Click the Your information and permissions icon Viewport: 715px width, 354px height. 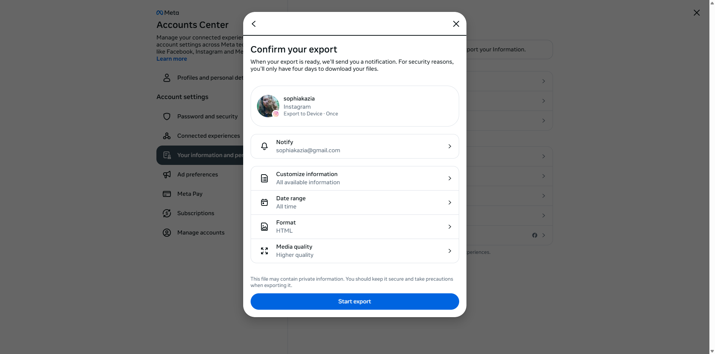(167, 155)
